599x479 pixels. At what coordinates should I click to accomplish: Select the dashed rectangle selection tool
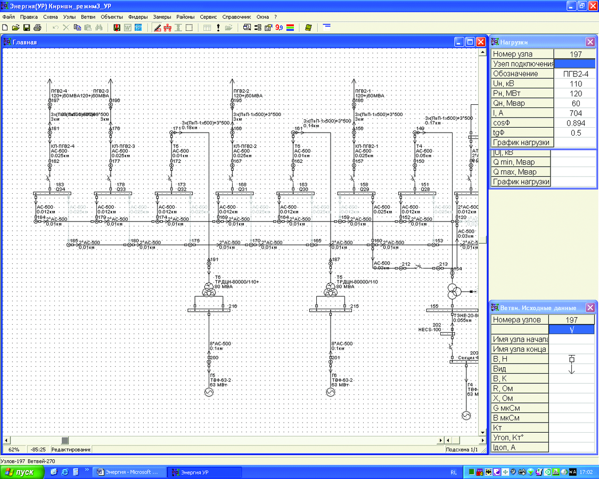click(x=189, y=28)
